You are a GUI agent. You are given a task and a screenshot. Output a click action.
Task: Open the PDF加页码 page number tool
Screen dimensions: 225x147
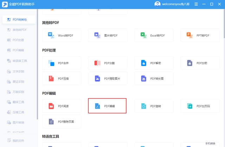tap(200, 106)
